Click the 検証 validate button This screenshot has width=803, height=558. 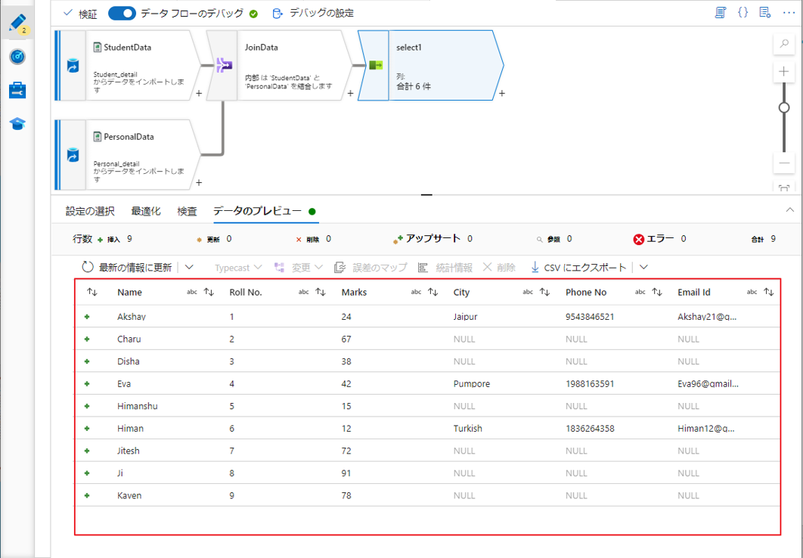click(x=80, y=13)
